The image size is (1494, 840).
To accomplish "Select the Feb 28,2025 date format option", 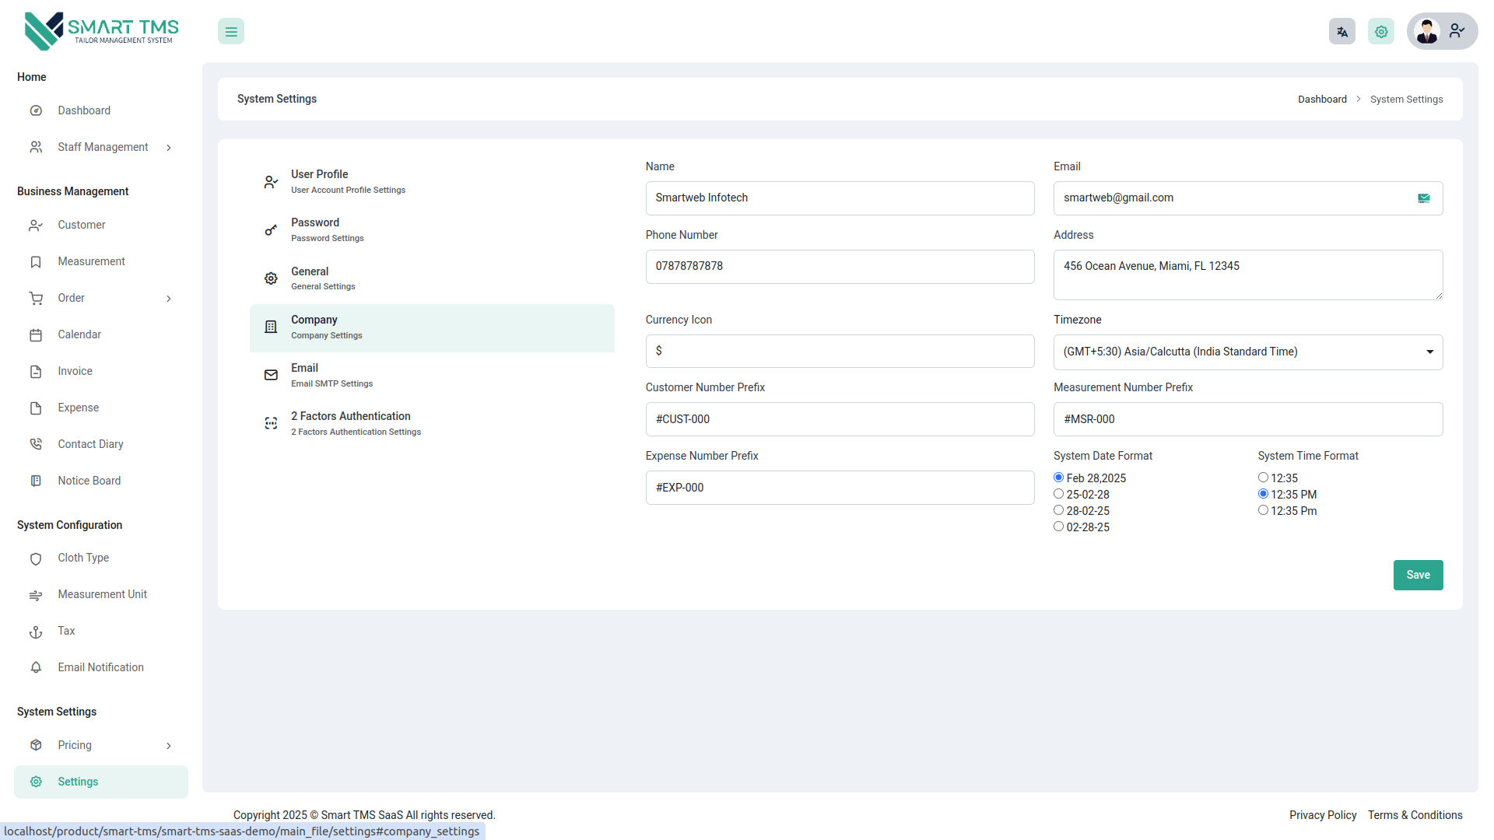I will coord(1058,477).
